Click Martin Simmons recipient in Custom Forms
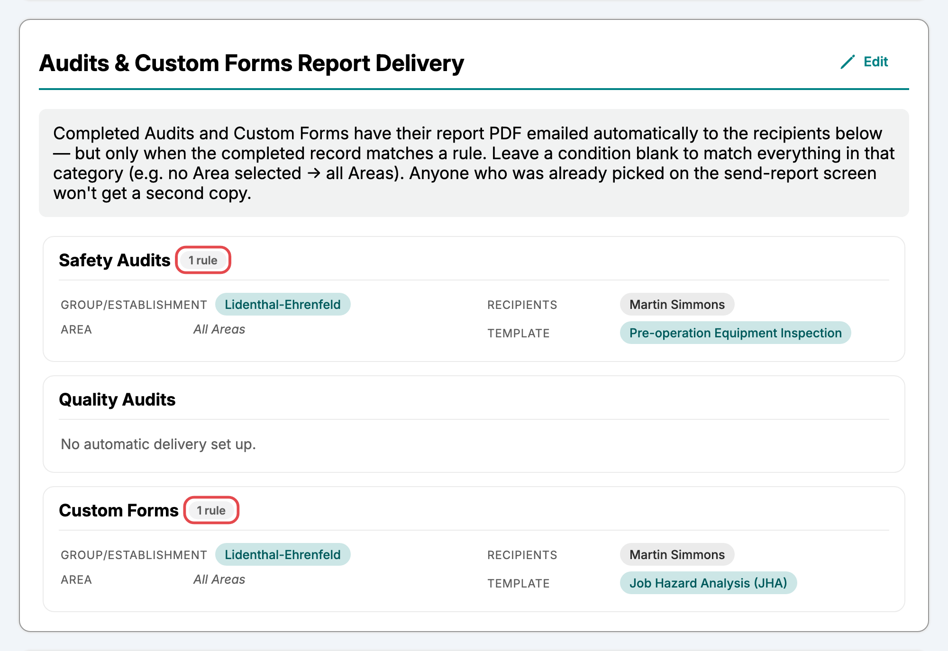948x651 pixels. (677, 554)
